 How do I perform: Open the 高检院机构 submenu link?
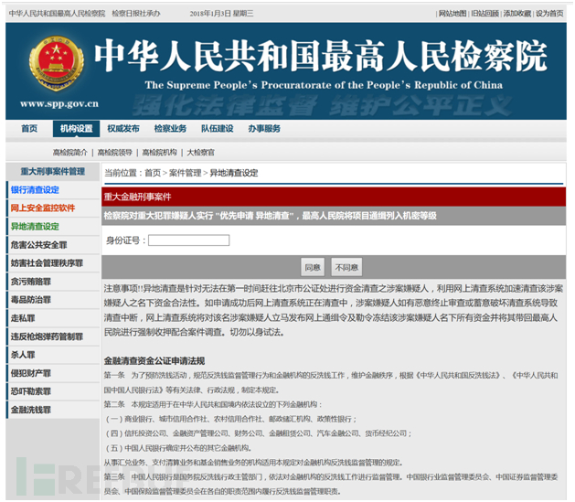[159, 153]
